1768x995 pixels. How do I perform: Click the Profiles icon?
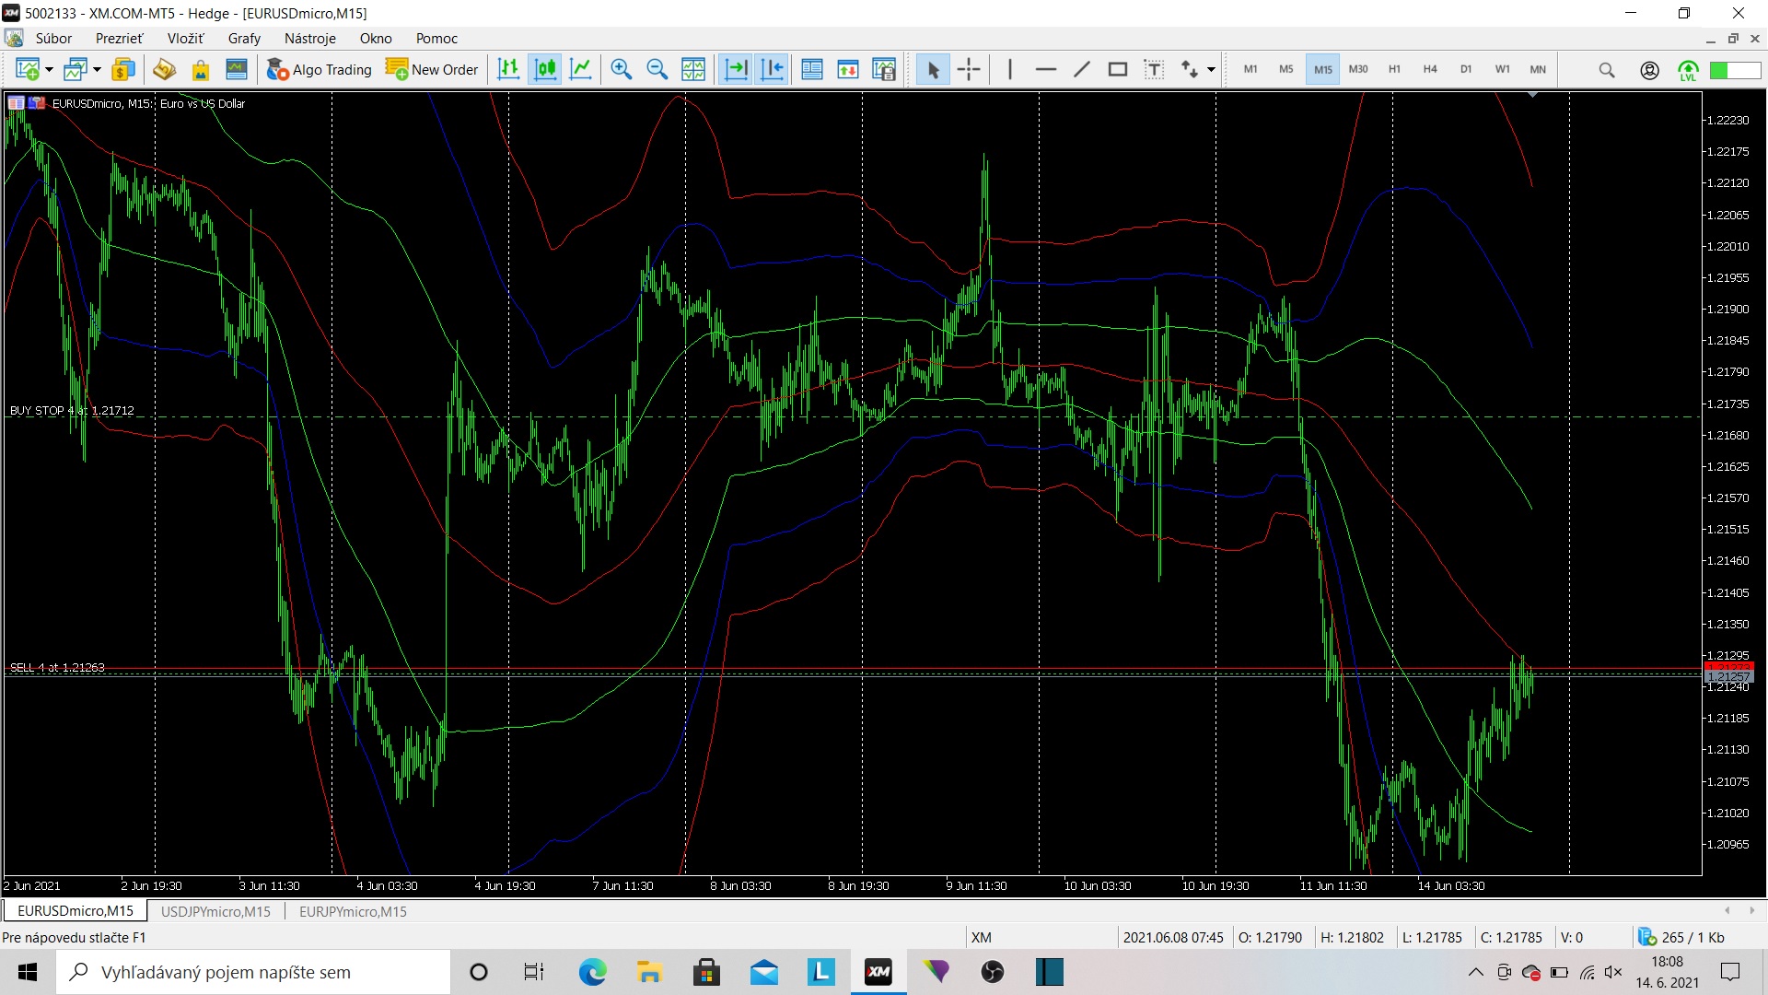click(76, 69)
